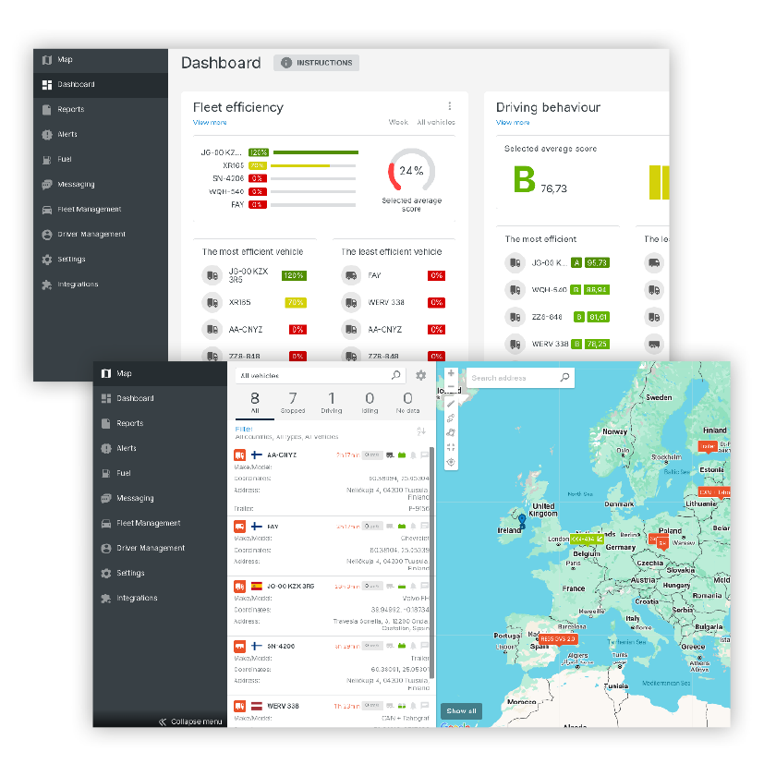This screenshot has width=776, height=776.
Task: Click the Map icon in the front sidebar
Action: pyautogui.click(x=106, y=373)
